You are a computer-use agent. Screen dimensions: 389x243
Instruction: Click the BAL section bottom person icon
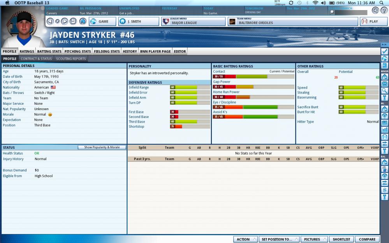point(385,197)
